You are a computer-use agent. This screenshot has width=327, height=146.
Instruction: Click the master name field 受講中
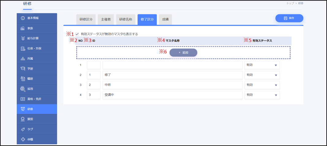173,95
